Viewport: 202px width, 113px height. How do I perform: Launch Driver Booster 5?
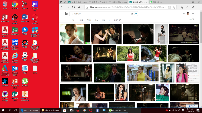coord(15,19)
